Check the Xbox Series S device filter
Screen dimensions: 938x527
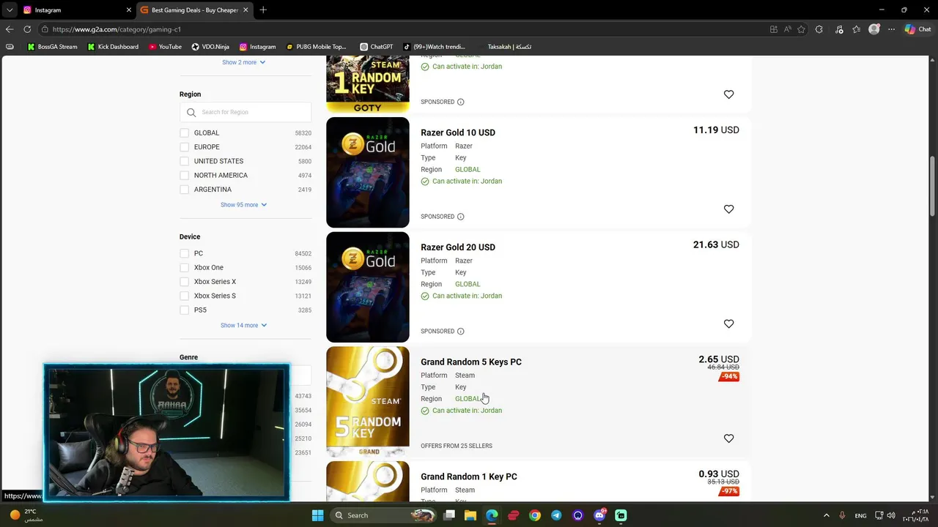[185, 296]
